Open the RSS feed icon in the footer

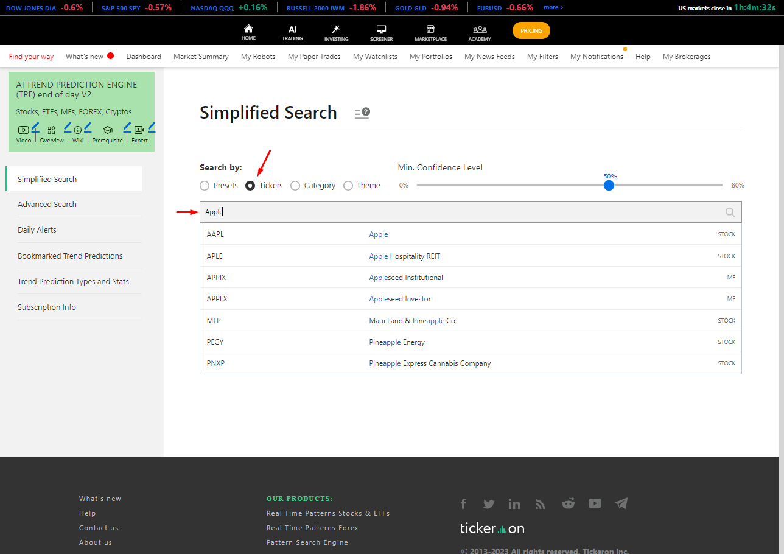[540, 503]
